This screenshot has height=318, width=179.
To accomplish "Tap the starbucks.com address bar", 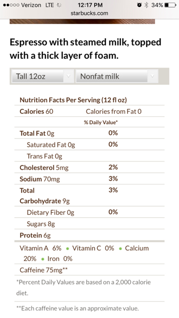I will [x=89, y=13].
